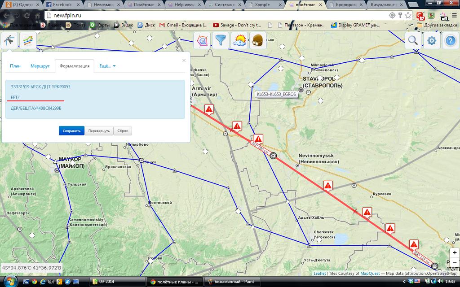
Task: Click the Перевернуть button
Action: [99, 130]
